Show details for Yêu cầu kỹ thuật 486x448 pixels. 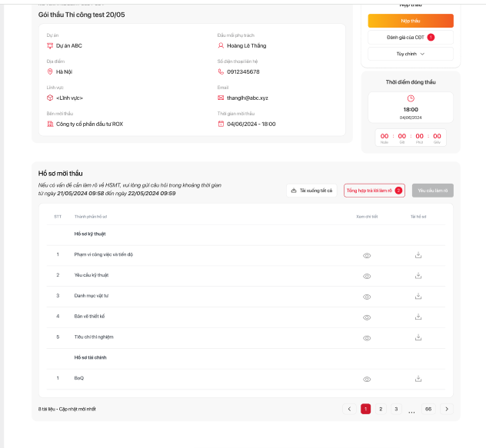[x=367, y=276]
